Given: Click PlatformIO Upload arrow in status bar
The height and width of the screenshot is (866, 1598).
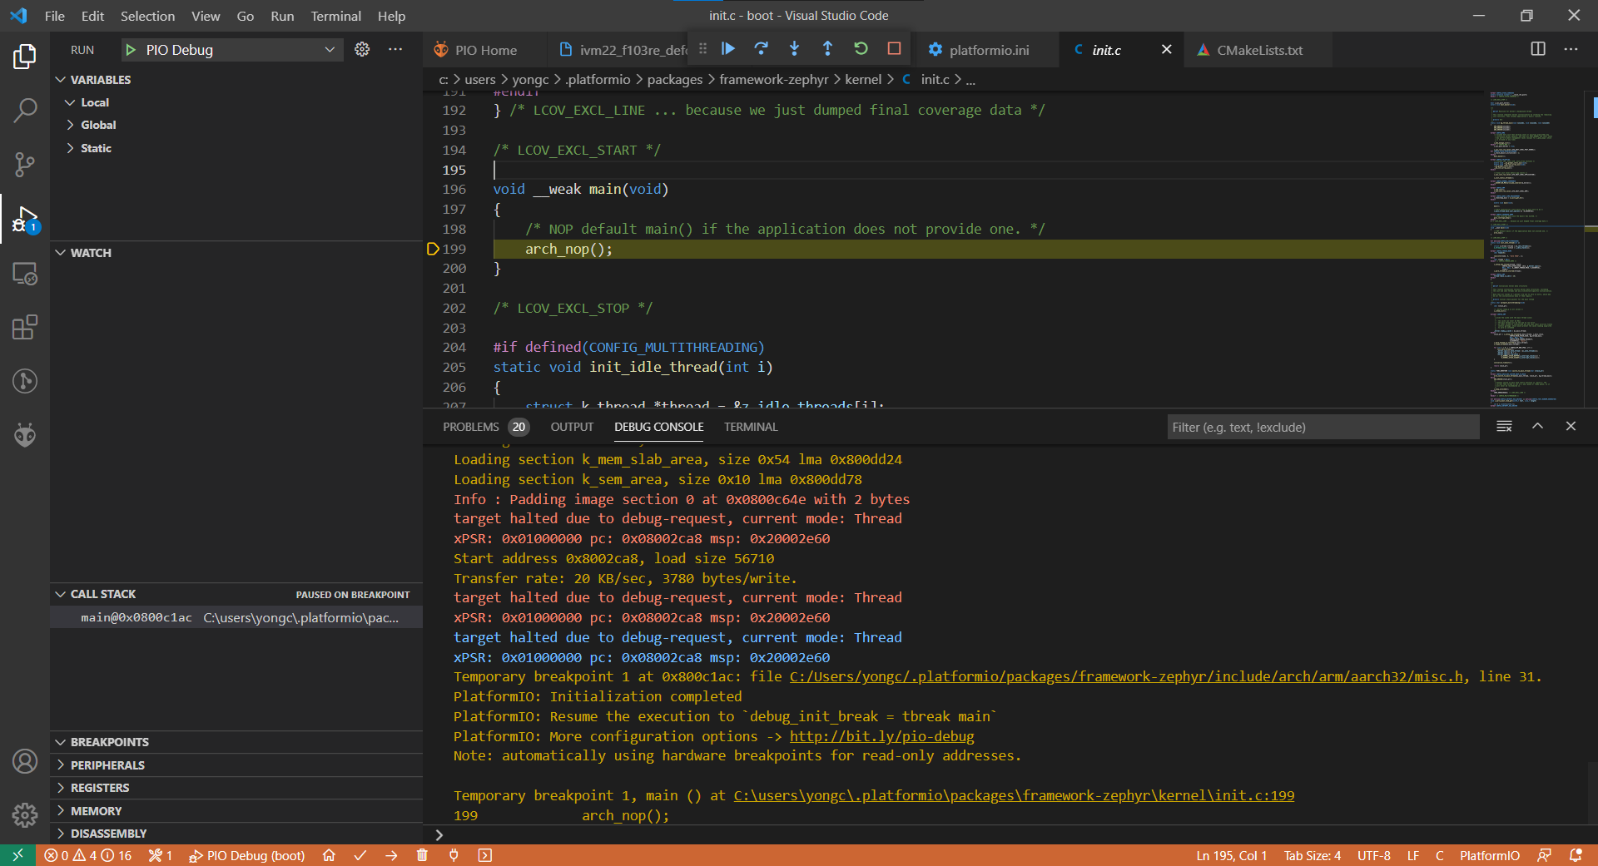Looking at the screenshot, I should click(391, 855).
